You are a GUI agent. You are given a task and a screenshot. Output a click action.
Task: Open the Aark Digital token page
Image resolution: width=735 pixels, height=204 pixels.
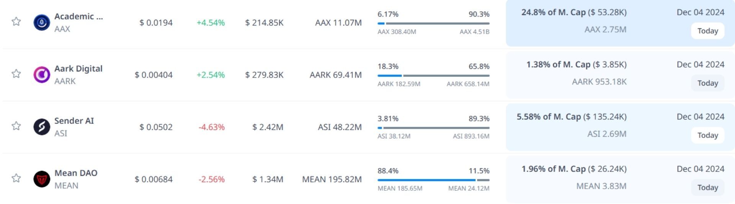pos(78,69)
